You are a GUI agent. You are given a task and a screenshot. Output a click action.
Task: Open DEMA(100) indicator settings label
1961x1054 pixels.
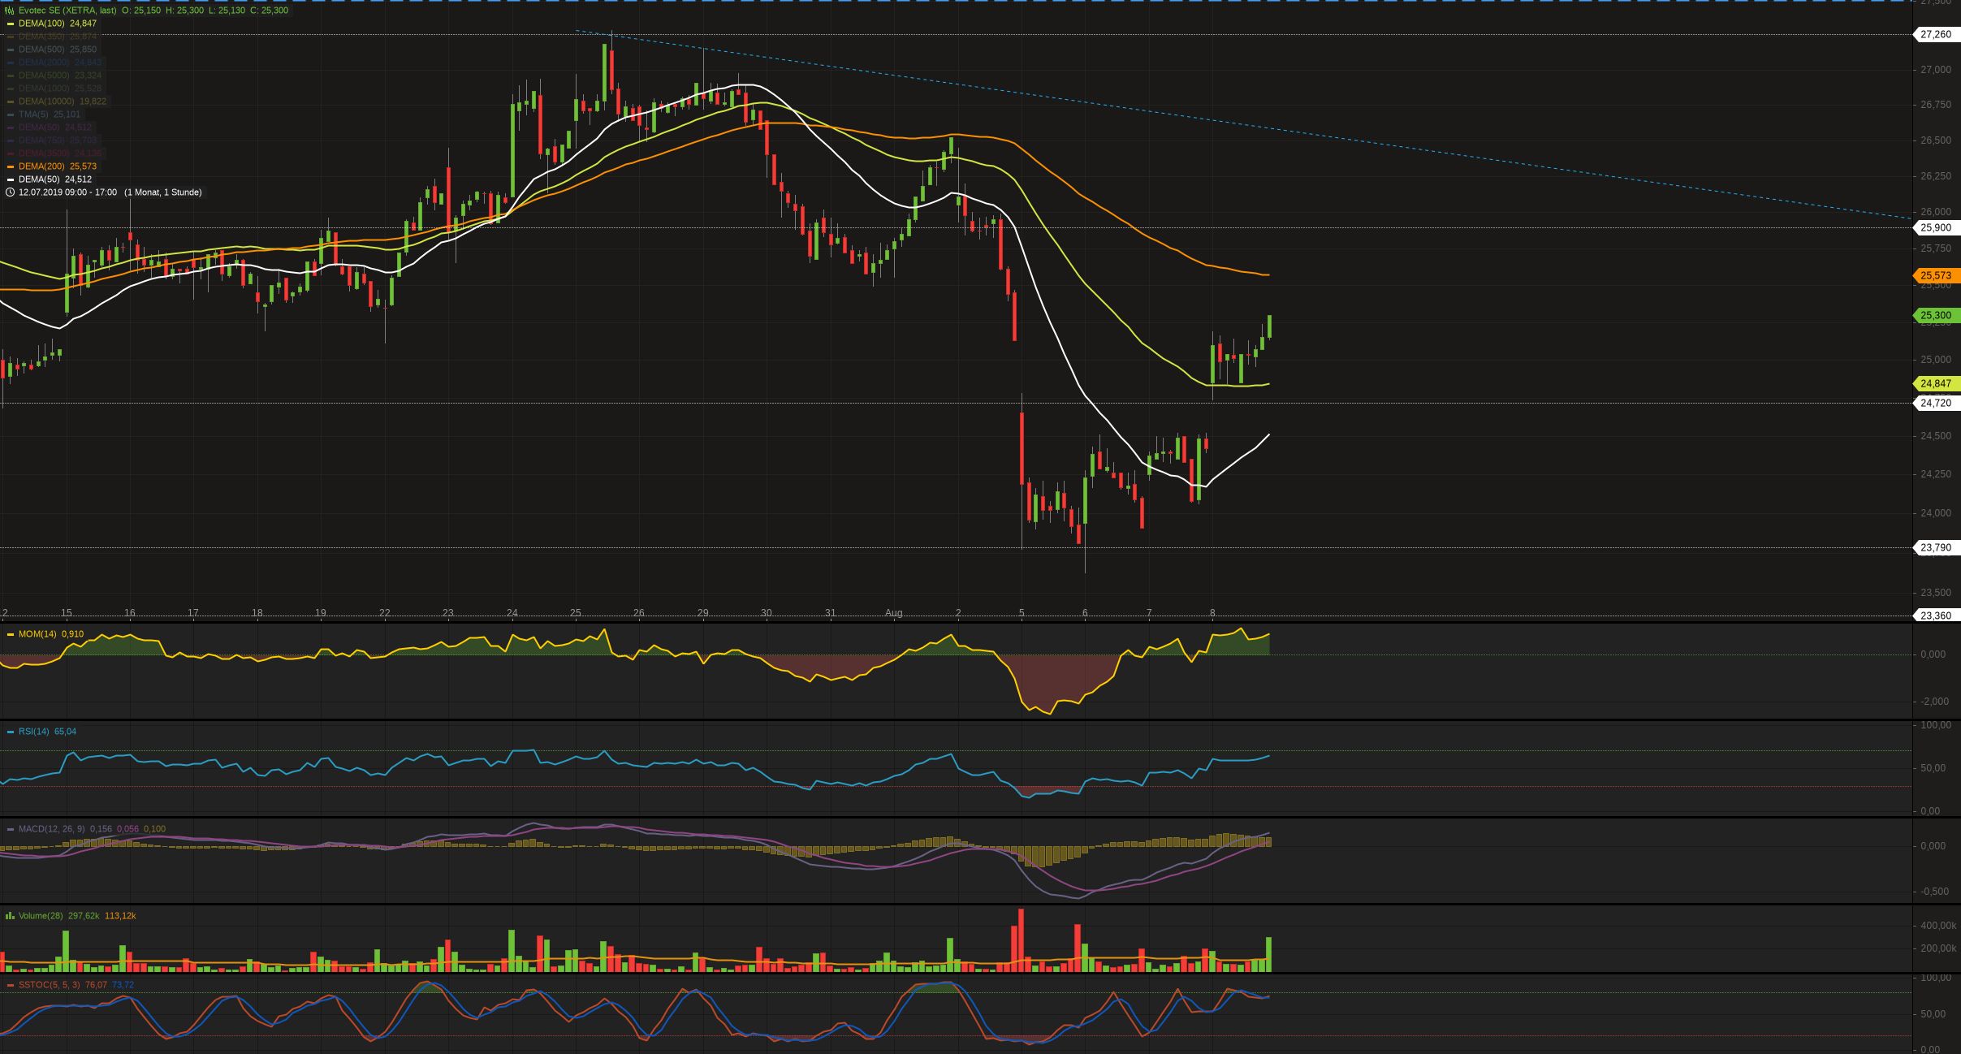pyautogui.click(x=41, y=24)
